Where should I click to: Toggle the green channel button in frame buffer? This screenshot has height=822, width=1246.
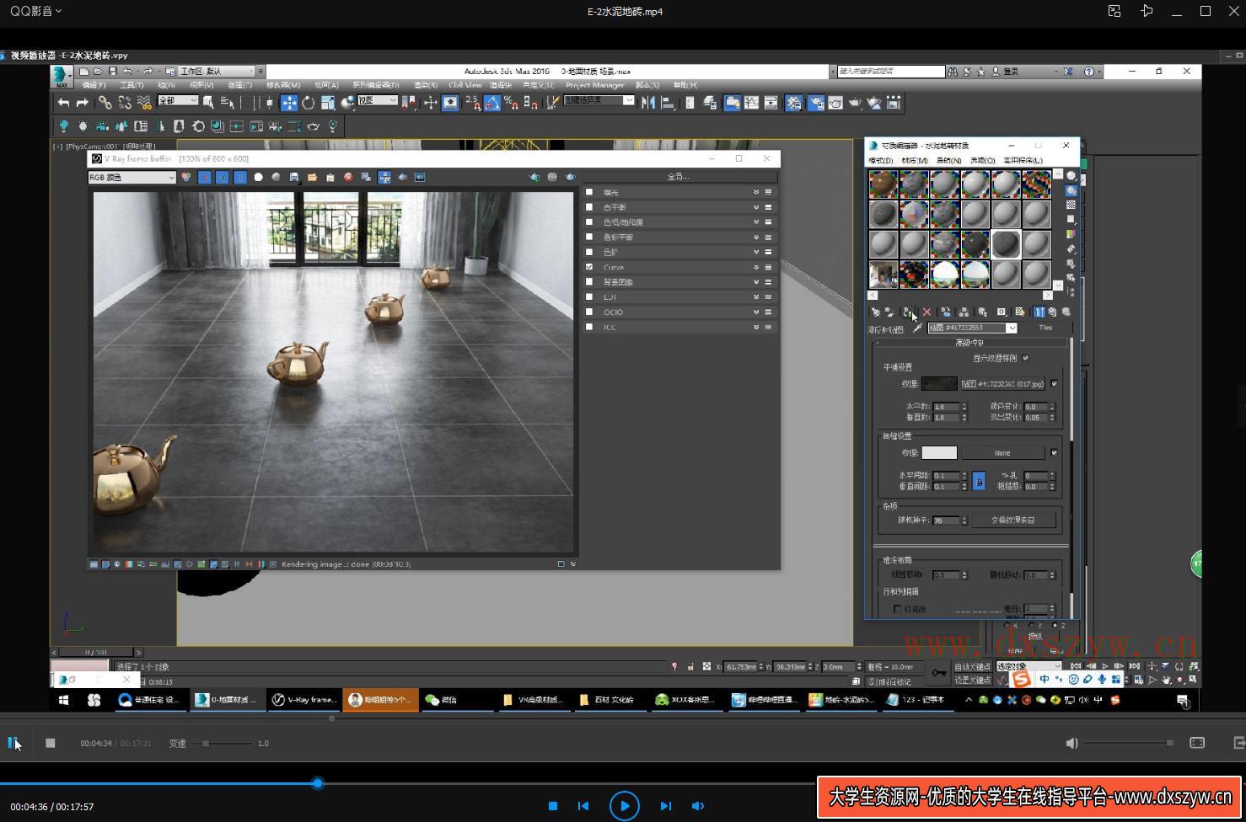point(222,177)
